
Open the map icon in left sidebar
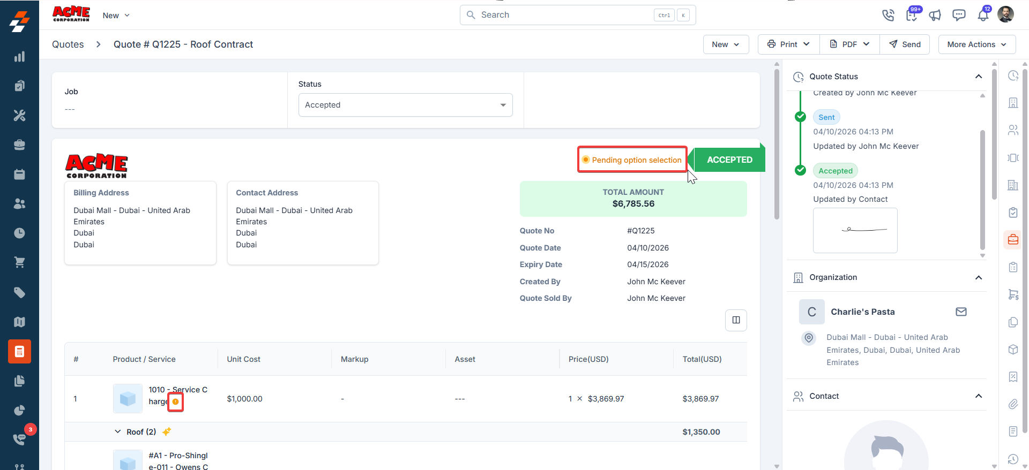click(x=19, y=322)
